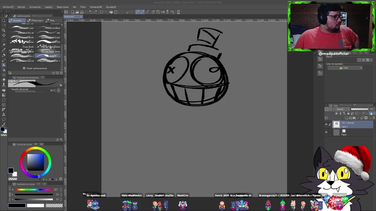Screen dimensions: 376x211
Task: Switch to the Pintura espesa tab
Action: click(36, 21)
